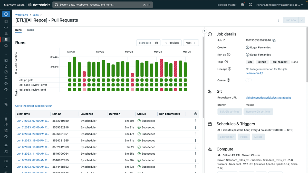Open the Catalog icon in the sidebar
The width and height of the screenshot is (308, 173).
6,33
